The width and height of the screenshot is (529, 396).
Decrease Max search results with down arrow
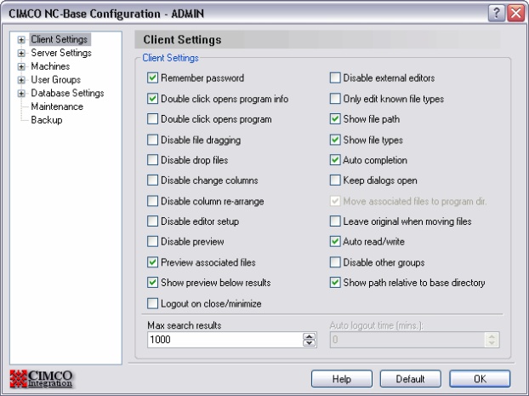tap(309, 343)
